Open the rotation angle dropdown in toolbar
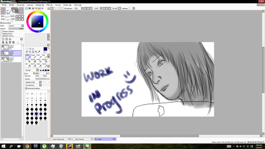This screenshot has width=265, height=149. click(x=101, y=8)
